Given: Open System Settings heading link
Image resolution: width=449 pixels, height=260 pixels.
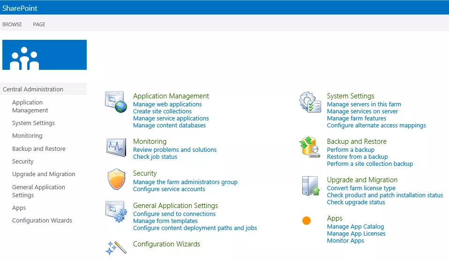Looking at the screenshot, I should pyautogui.click(x=351, y=96).
